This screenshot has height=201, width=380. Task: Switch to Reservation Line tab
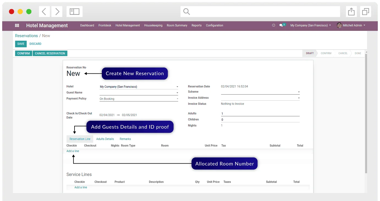tap(80, 139)
